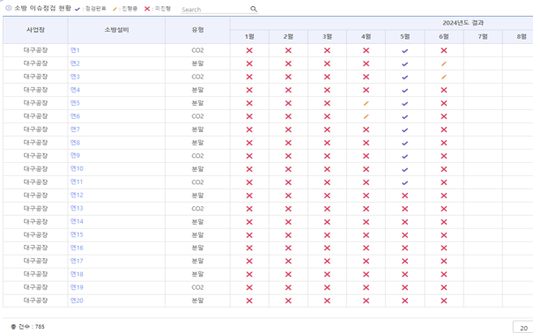Click the June in-progress icon for 연3
Viewport: 533px width, 333px height.
(x=444, y=77)
